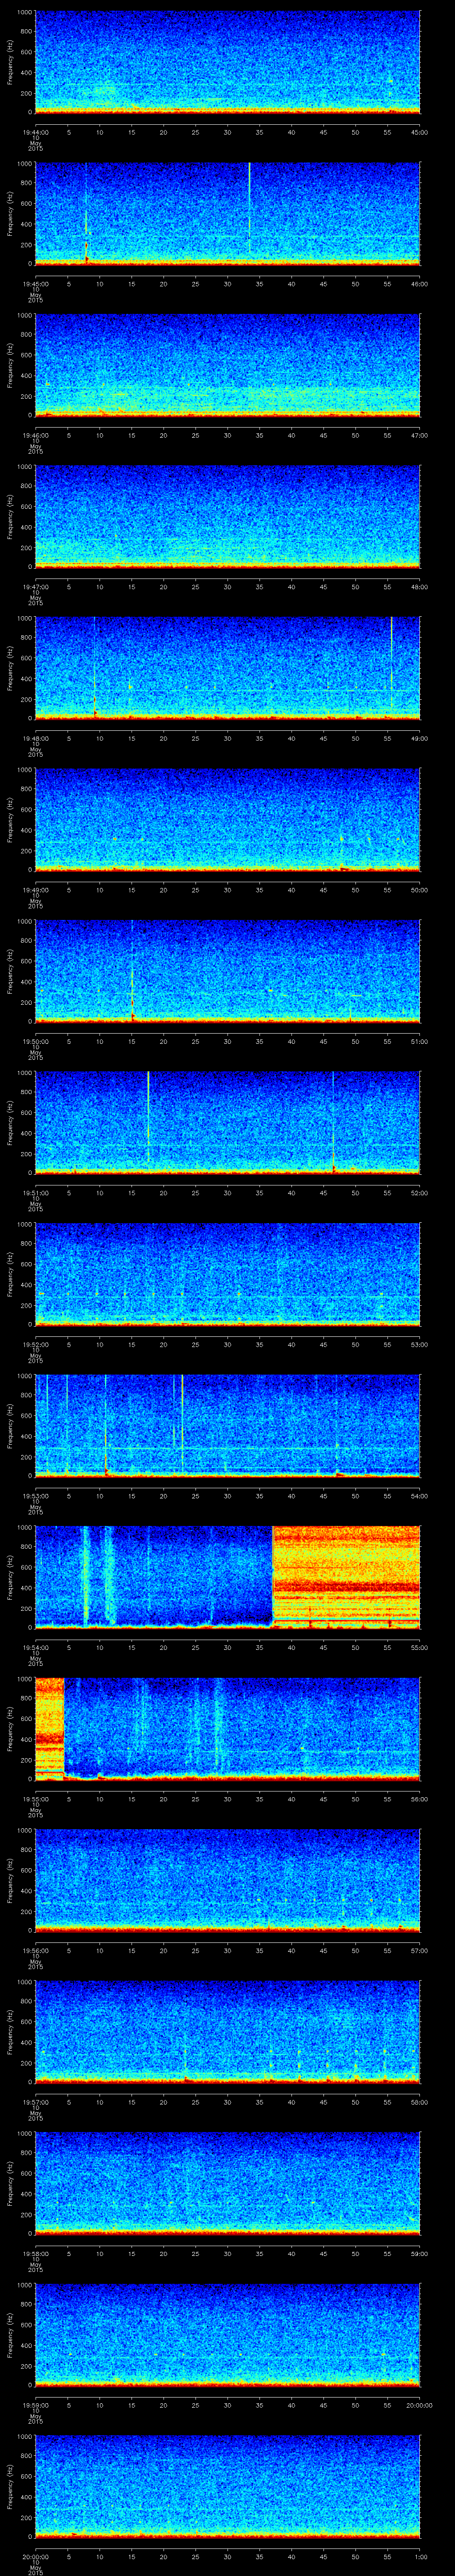455x2576 pixels.
Task: Click the 19:59:00 timestamp label
Action: click(x=35, y=2406)
